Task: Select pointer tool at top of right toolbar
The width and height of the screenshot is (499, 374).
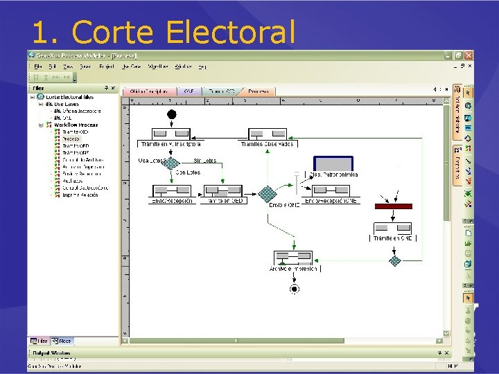Action: [468, 93]
